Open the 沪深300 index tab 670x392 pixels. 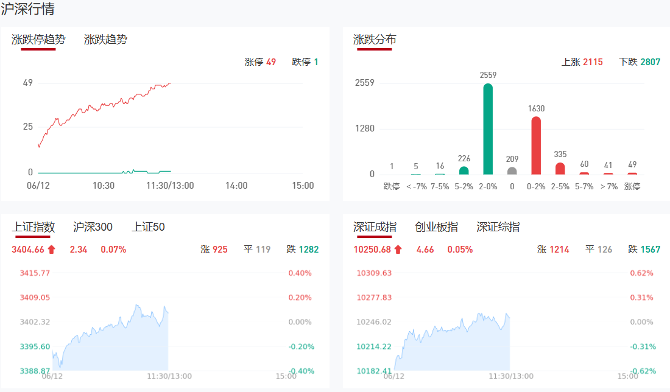[x=93, y=227]
